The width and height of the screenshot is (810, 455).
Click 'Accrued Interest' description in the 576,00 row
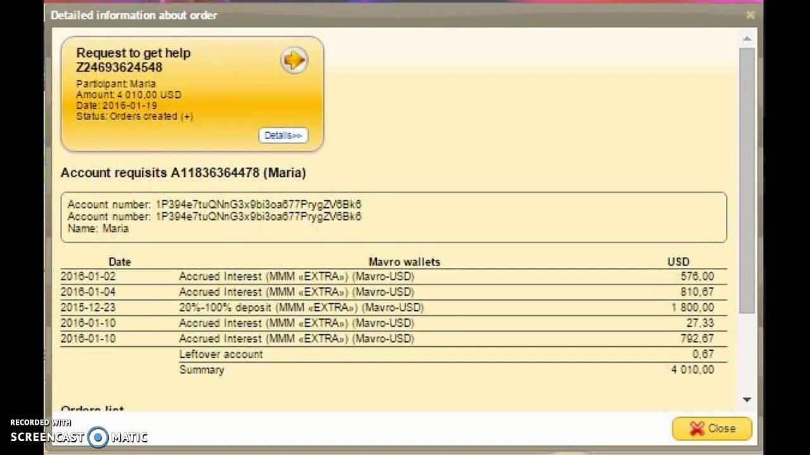pos(297,276)
